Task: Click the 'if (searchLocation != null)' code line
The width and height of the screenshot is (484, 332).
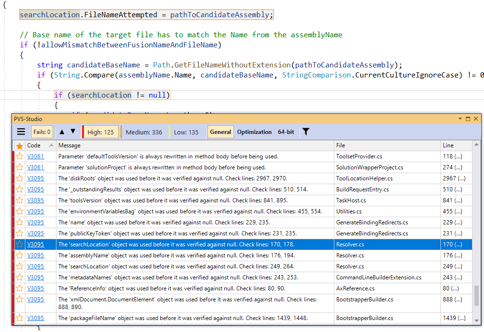Action: click(112, 95)
